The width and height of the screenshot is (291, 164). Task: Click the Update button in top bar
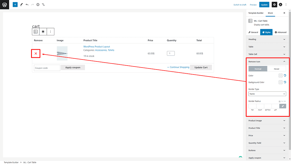tap(264, 5)
